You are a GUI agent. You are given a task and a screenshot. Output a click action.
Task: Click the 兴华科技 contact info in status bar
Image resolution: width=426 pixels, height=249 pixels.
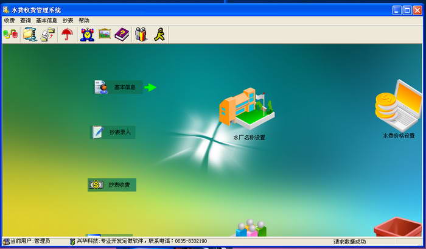142,241
